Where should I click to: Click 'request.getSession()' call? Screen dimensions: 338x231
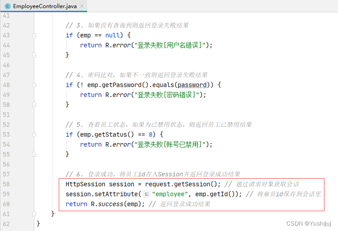(181, 184)
